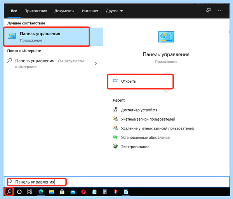The height and width of the screenshot is (199, 233).
Task: Click Панель управления title in preview pane
Action: [x=166, y=54]
